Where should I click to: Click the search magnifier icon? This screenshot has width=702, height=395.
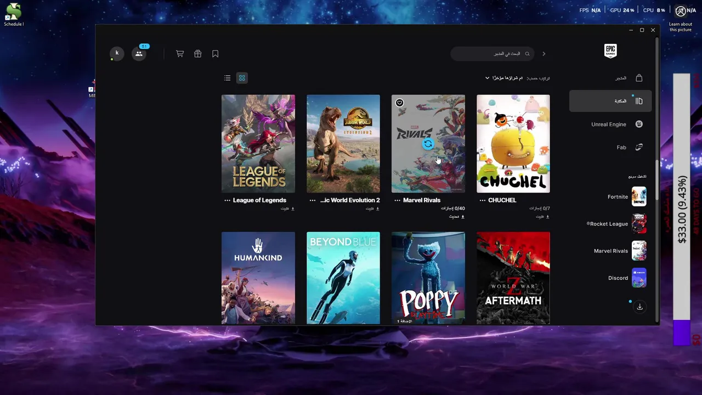(527, 54)
